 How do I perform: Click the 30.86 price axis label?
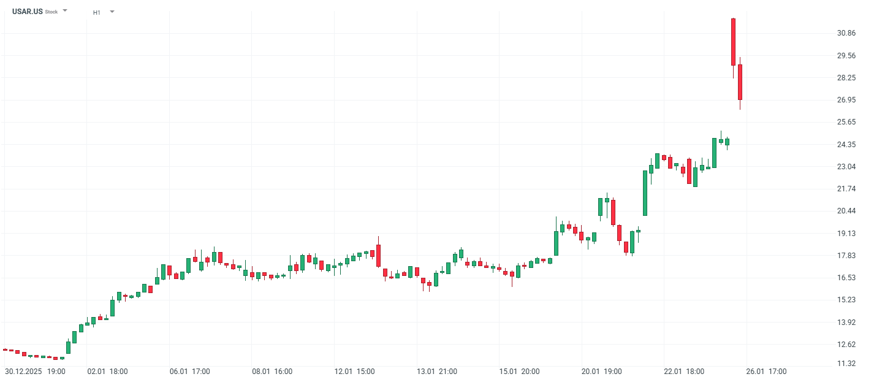point(846,33)
